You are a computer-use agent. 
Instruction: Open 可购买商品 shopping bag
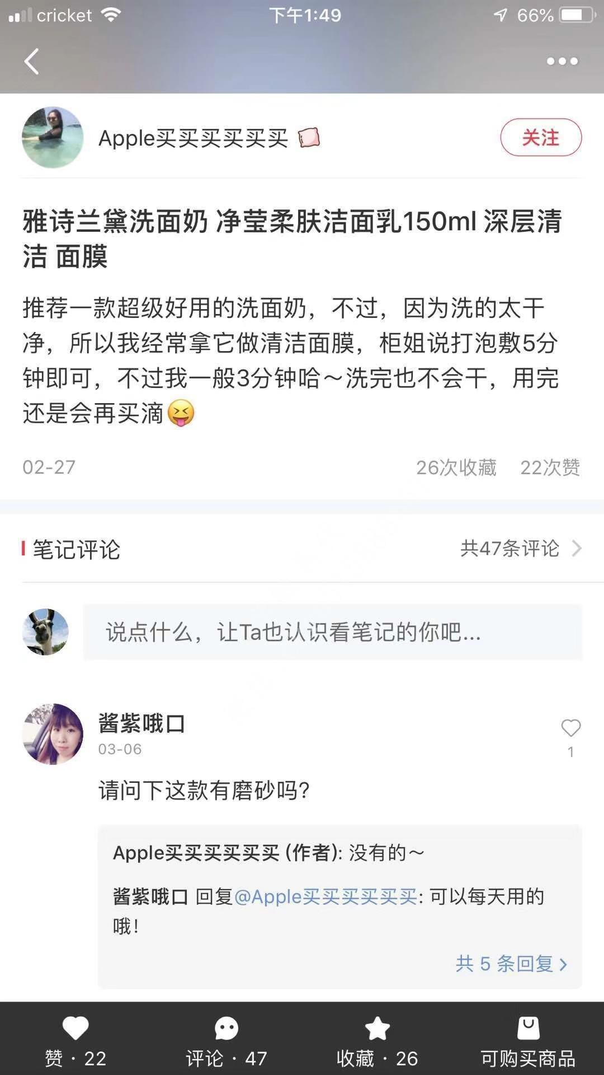[528, 1029]
